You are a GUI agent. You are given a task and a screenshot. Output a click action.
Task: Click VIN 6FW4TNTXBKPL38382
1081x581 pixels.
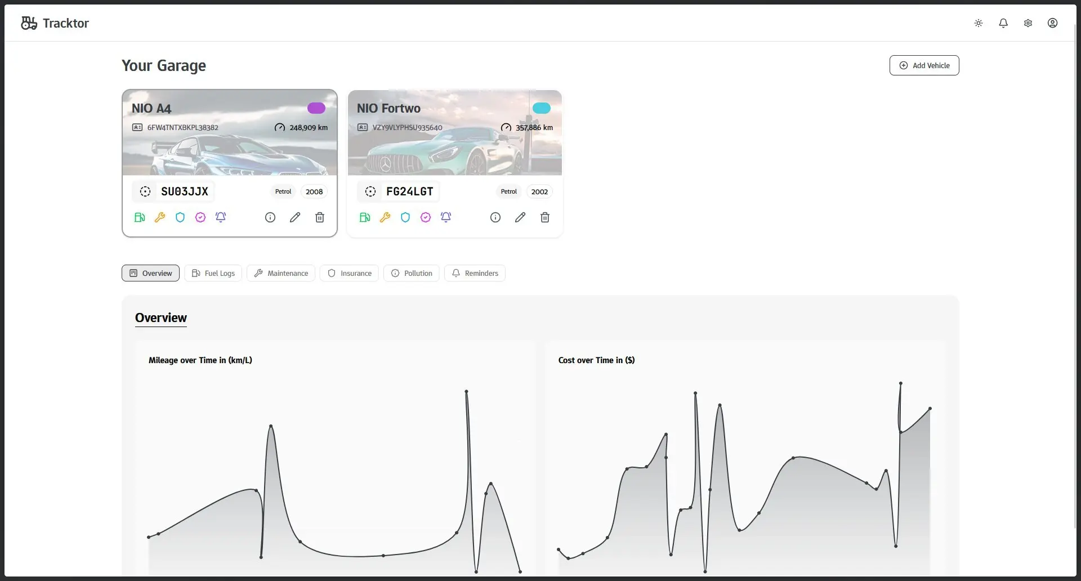(x=183, y=128)
